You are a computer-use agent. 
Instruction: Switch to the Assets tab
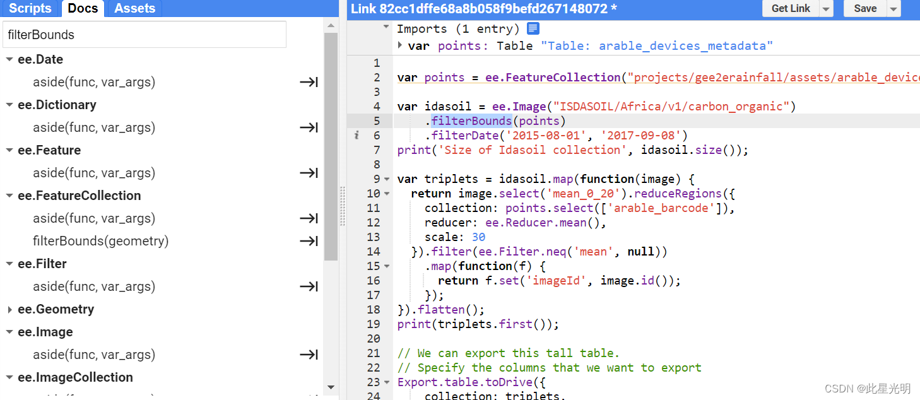click(x=134, y=8)
